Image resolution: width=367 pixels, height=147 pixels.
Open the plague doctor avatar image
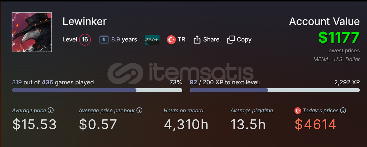[32, 32]
